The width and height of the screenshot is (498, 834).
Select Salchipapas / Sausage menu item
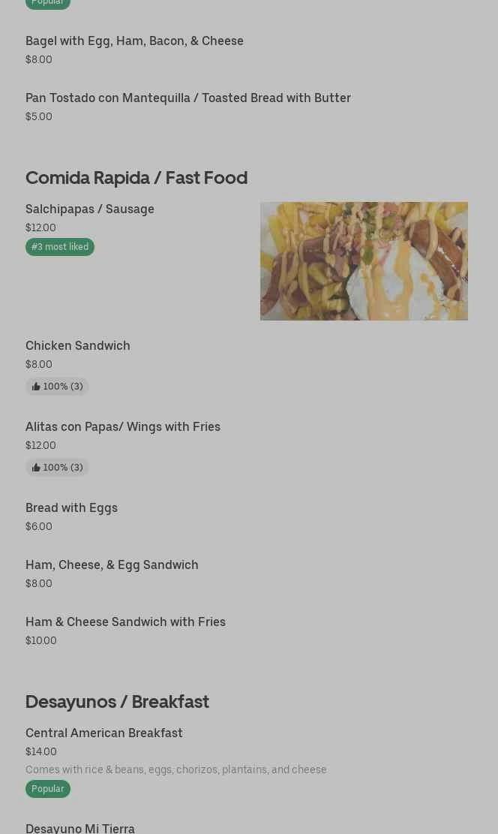point(90,209)
